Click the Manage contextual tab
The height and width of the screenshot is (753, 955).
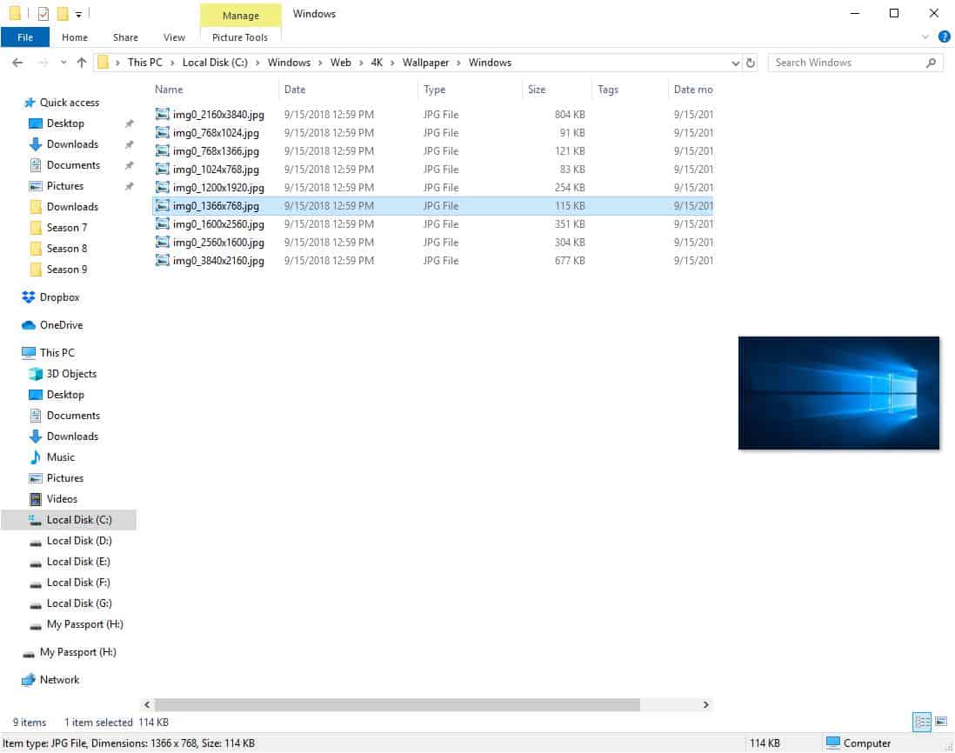click(x=241, y=16)
